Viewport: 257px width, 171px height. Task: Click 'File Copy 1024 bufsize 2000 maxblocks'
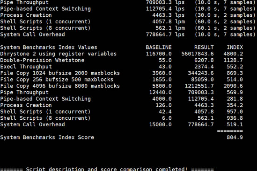coord(60,73)
